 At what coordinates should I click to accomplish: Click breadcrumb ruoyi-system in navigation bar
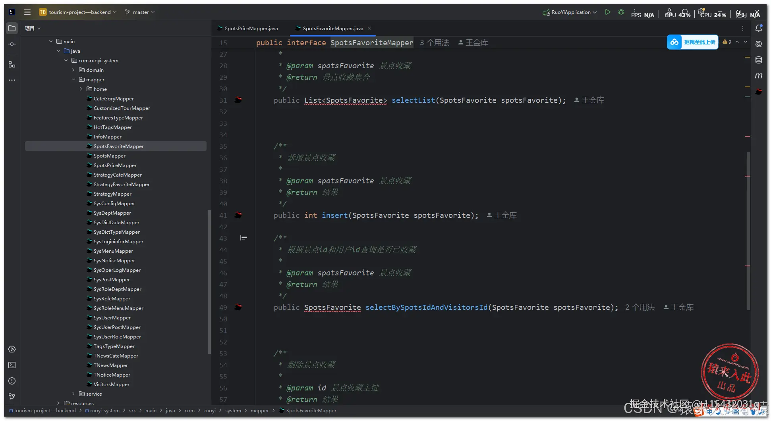pos(102,410)
